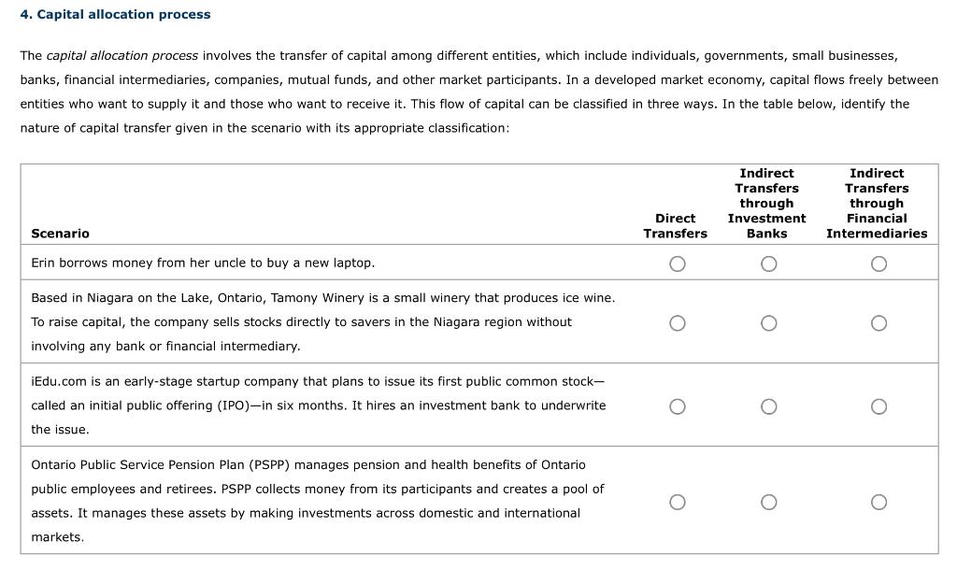The width and height of the screenshot is (957, 569).
Task: Select Indirect Transfers through Investment Banks for Erin
Action: (768, 263)
